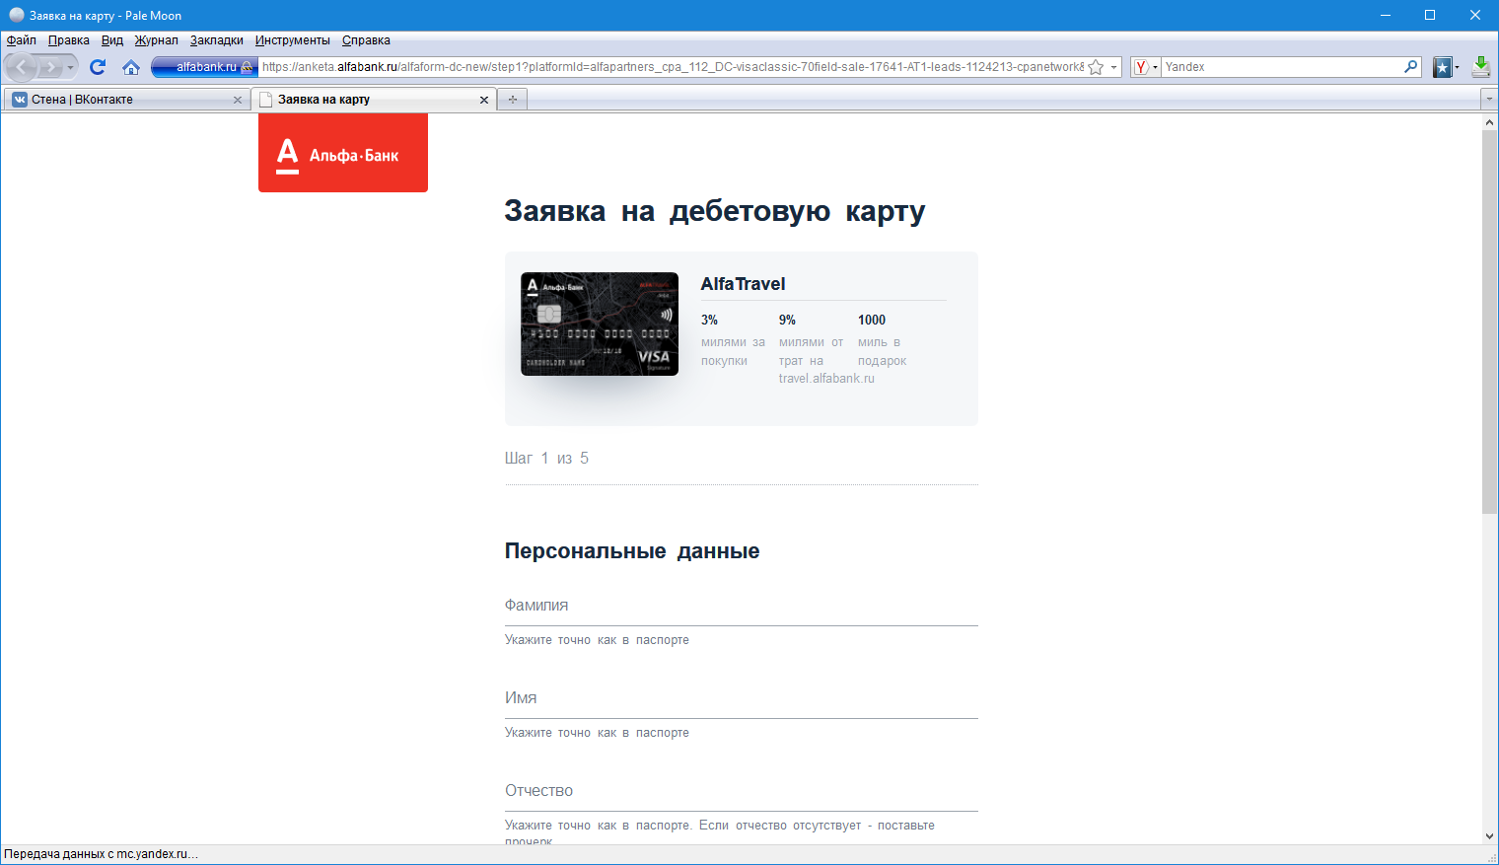Screen dimensions: 1499x865
Task: Open the Инструменты menu
Action: pos(293,40)
